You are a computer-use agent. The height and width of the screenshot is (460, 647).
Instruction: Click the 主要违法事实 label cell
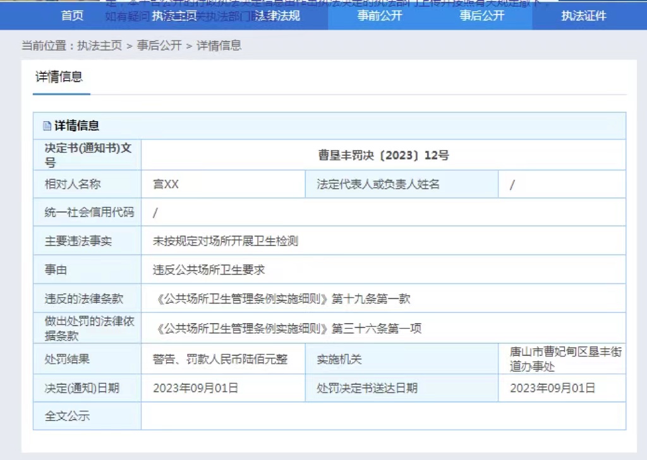click(87, 240)
